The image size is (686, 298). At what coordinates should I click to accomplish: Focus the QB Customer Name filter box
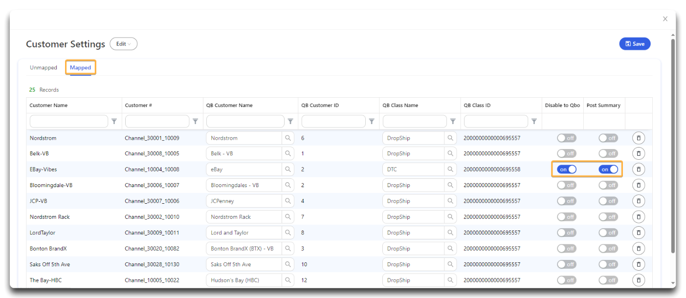(245, 121)
